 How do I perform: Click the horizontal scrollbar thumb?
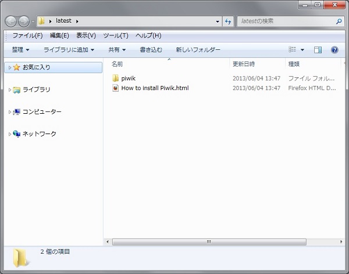(209, 241)
